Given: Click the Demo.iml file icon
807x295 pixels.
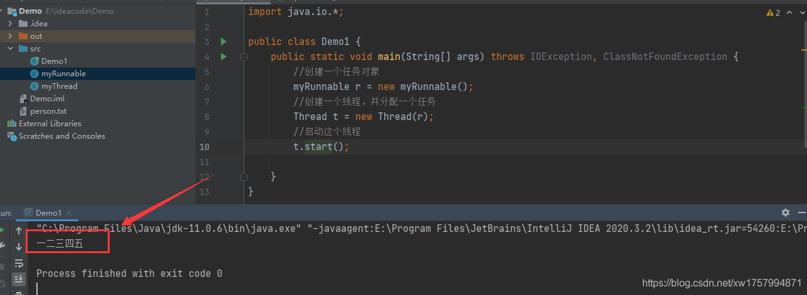Looking at the screenshot, I should pos(24,99).
